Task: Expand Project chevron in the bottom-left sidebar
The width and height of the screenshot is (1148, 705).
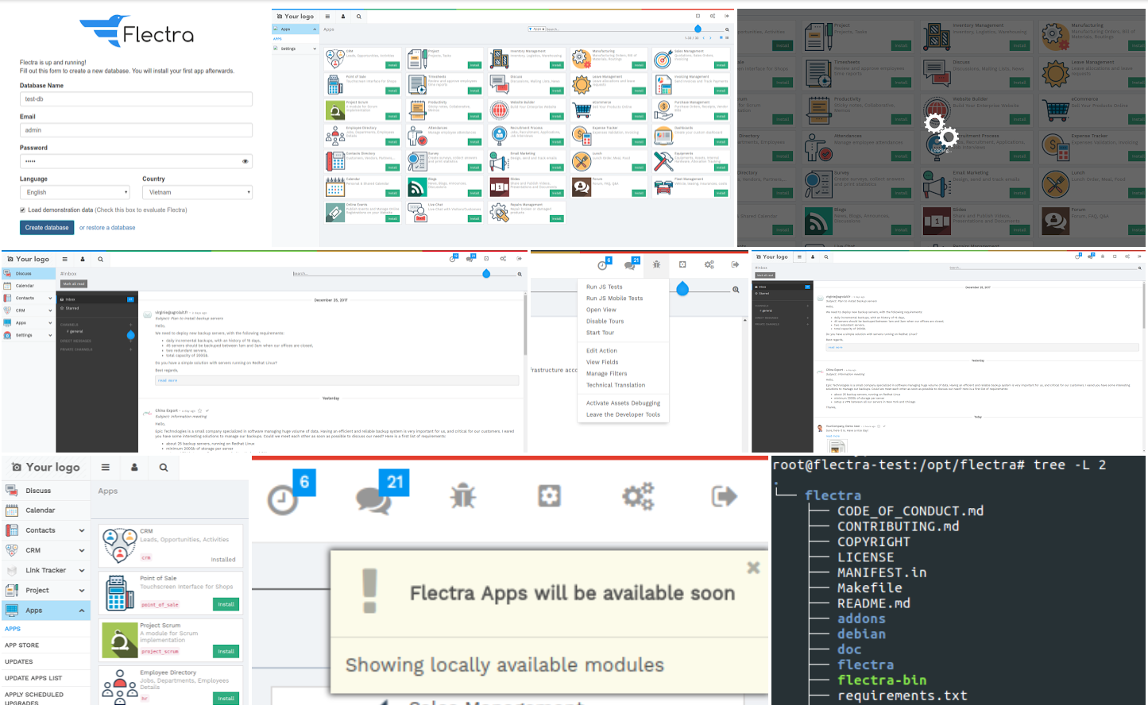Action: coord(81,590)
